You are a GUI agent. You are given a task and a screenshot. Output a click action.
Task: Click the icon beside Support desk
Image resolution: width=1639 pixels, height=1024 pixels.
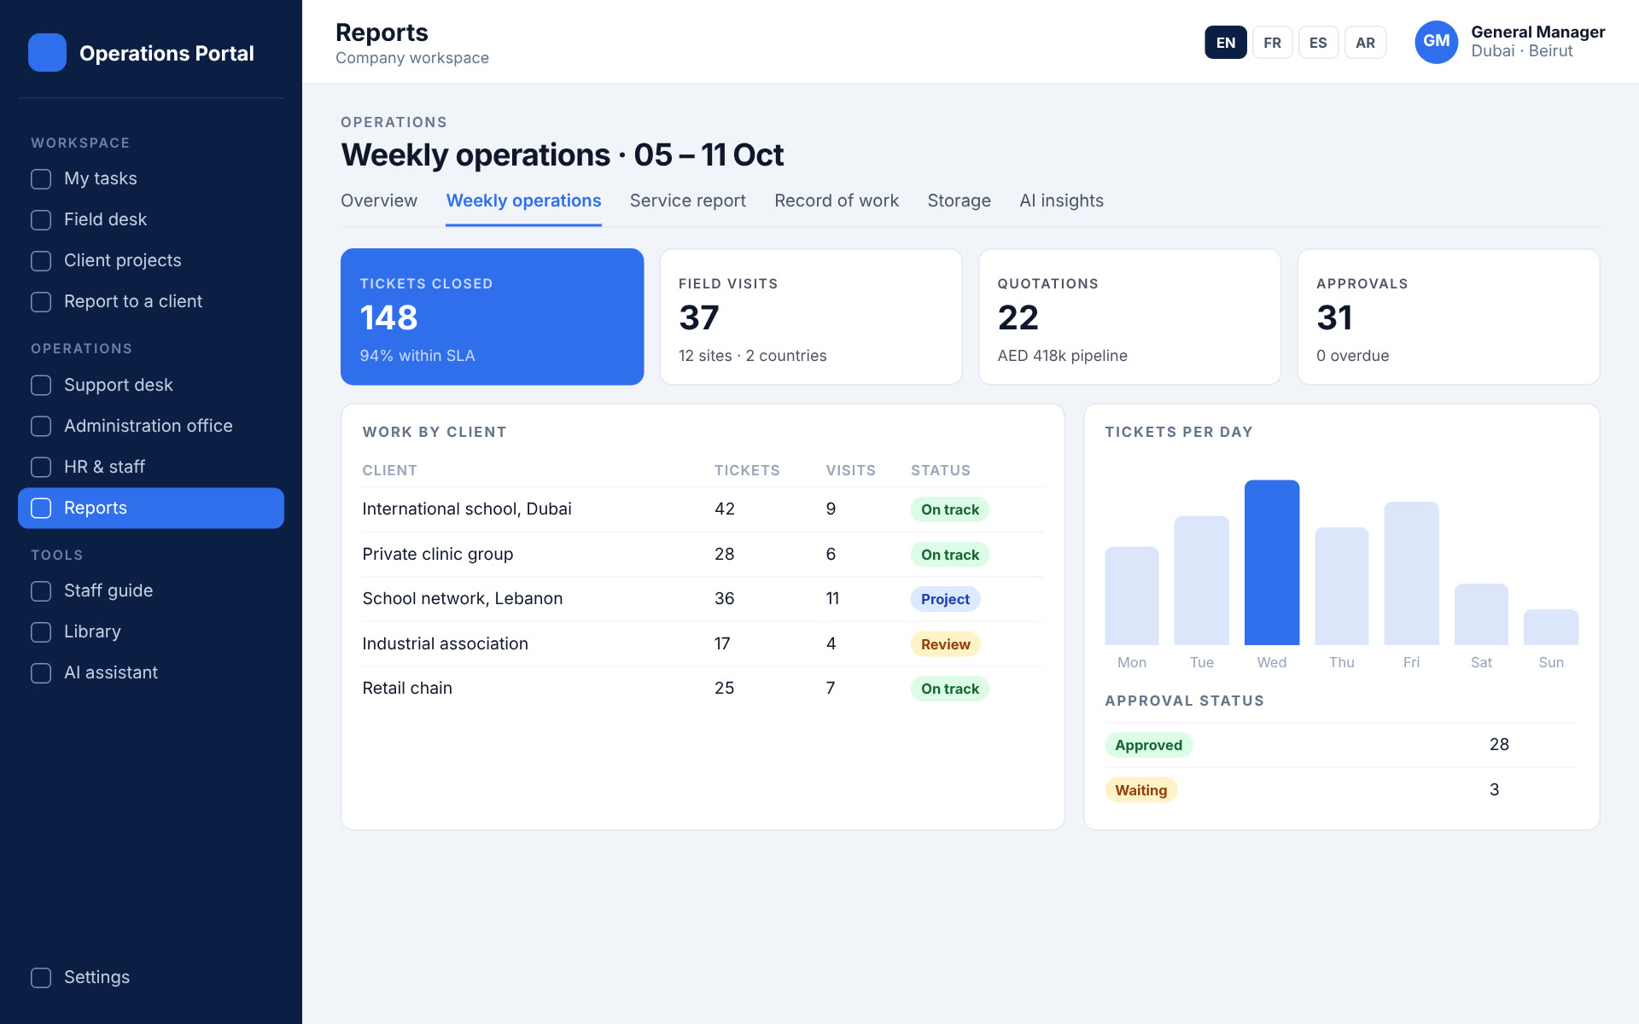pos(41,386)
